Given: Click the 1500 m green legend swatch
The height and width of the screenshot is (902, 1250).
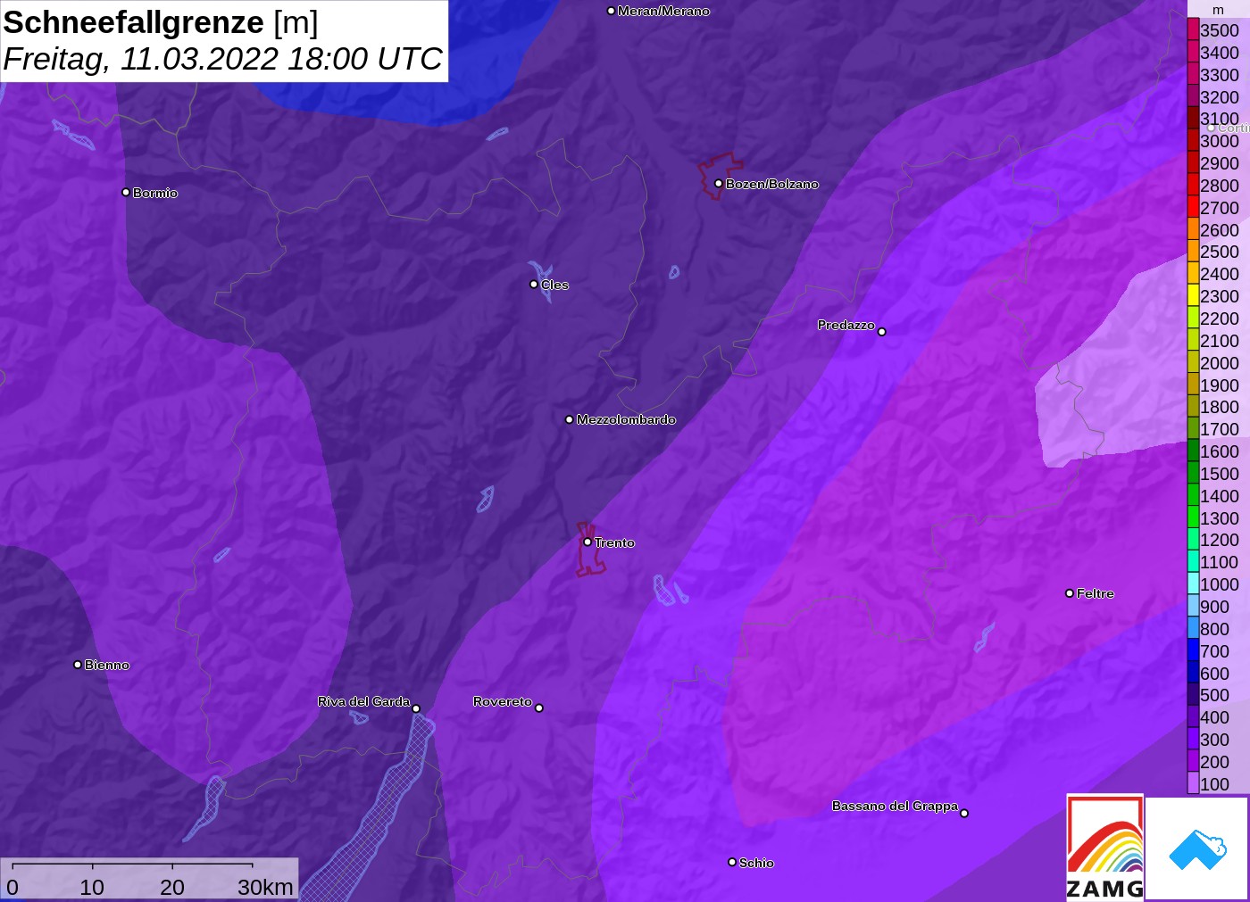Looking at the screenshot, I should (1193, 473).
